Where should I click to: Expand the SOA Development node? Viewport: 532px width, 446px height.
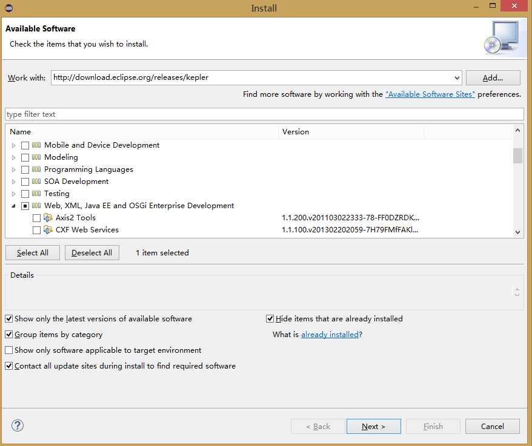13,182
